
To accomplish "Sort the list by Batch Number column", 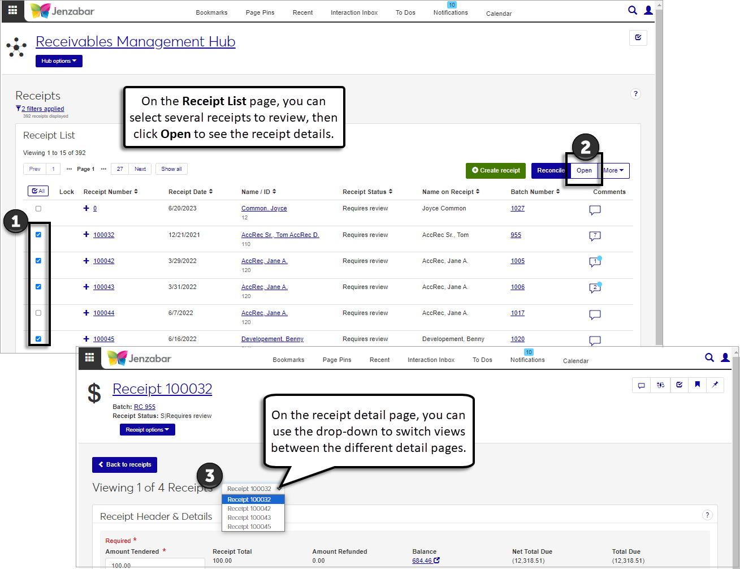I will click(535, 192).
